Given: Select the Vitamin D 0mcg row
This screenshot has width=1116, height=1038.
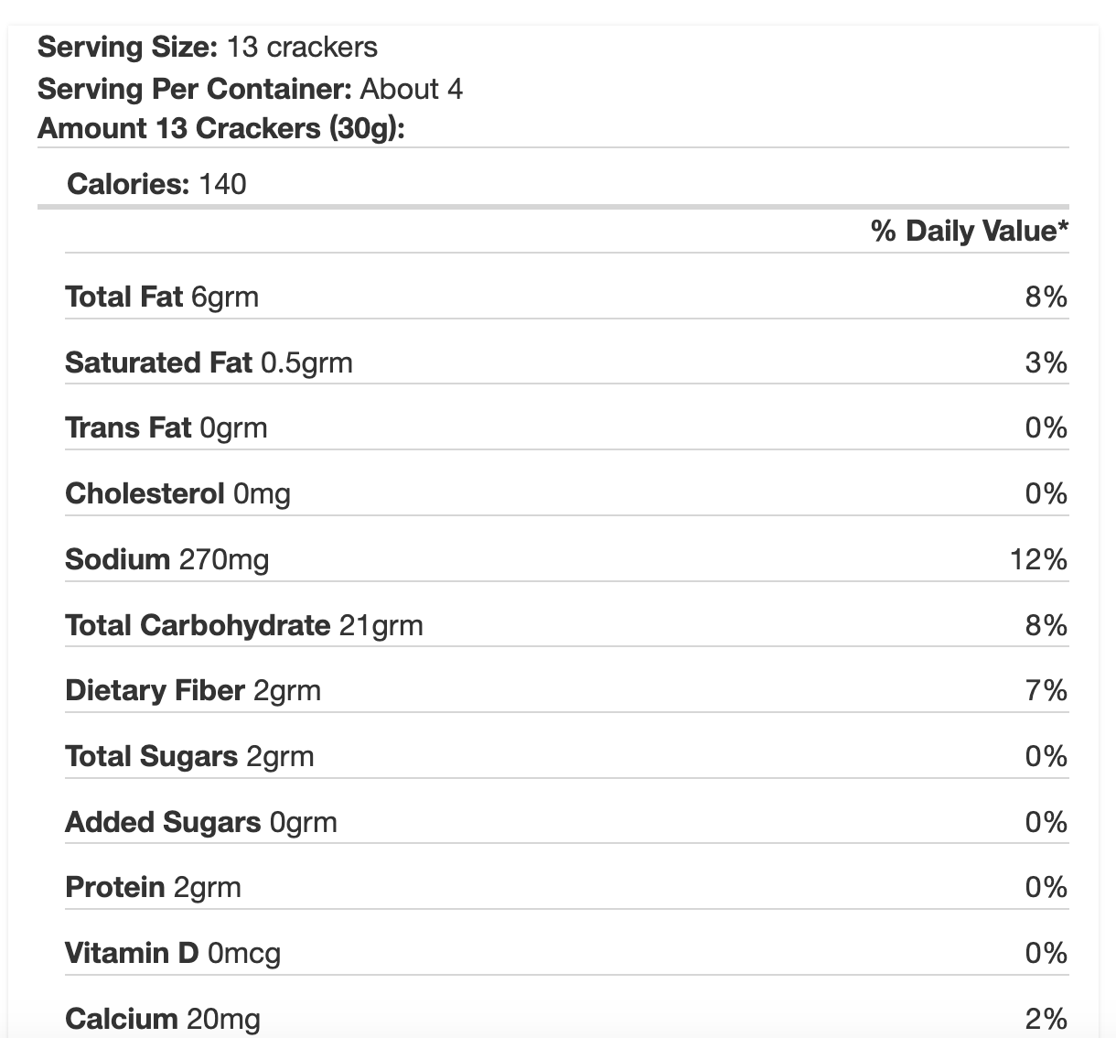Looking at the screenshot, I should pyautogui.click(x=567, y=953).
